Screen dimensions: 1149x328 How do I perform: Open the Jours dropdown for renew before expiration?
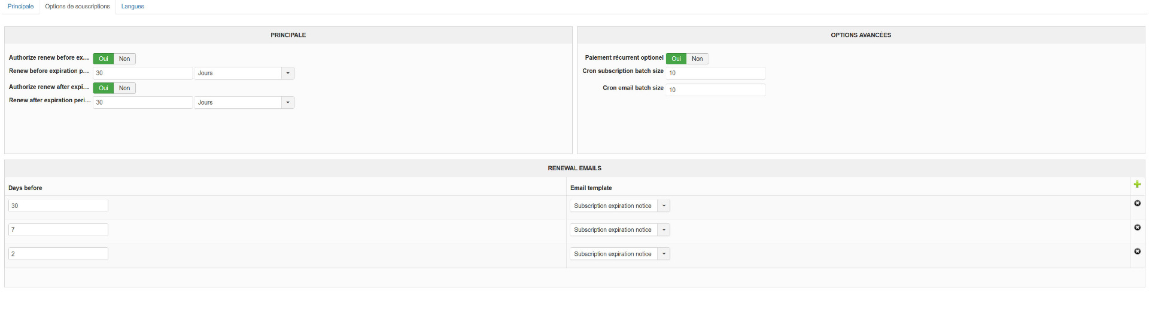click(x=288, y=73)
